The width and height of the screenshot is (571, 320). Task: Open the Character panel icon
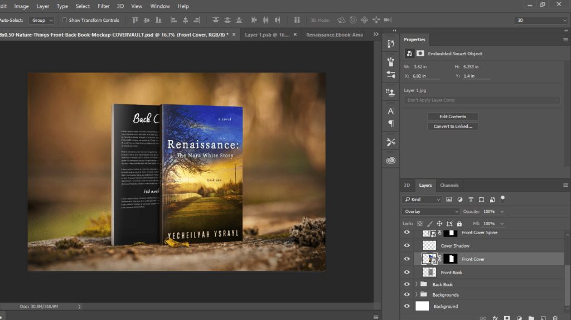[391, 111]
